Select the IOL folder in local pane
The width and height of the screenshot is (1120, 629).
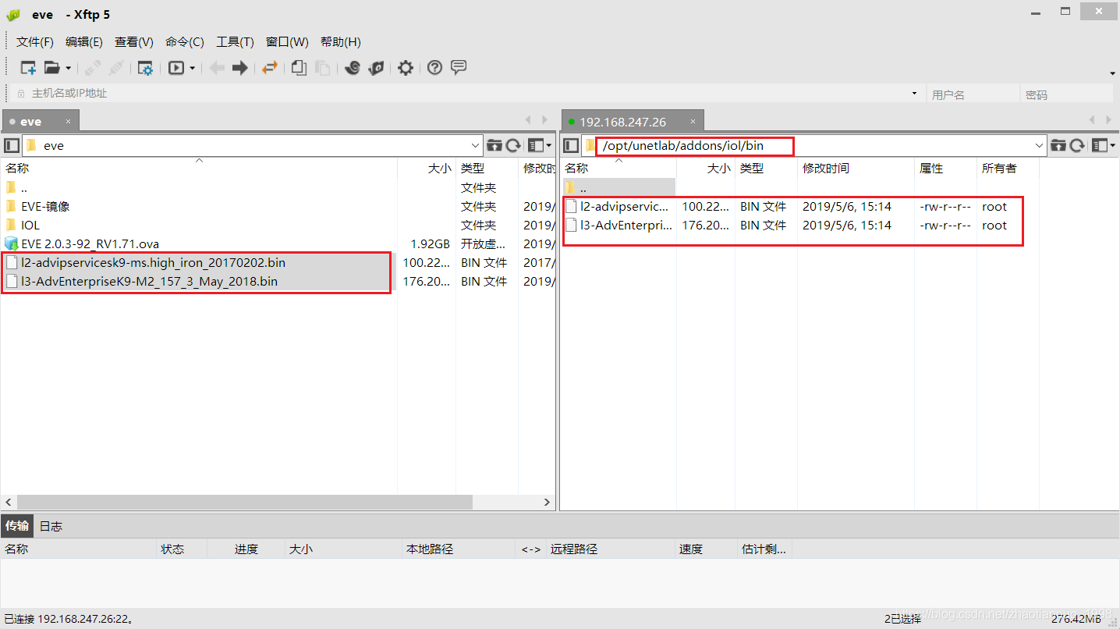(x=30, y=225)
